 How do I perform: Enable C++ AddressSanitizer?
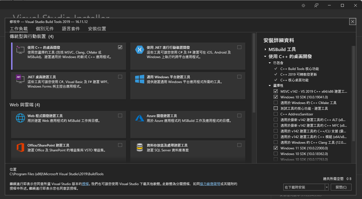click(275, 114)
